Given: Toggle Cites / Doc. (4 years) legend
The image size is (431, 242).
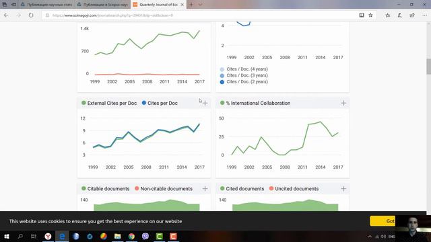Looking at the screenshot, I should 244,69.
